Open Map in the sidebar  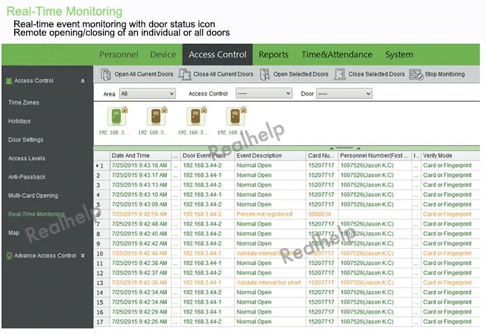pyautogui.click(x=13, y=233)
